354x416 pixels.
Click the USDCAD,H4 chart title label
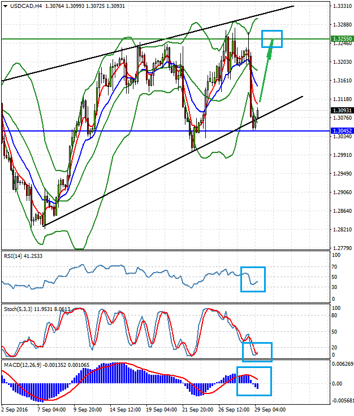23,6
